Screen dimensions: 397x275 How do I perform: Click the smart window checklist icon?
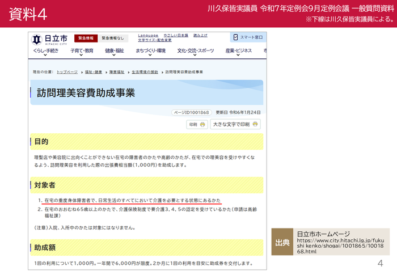pyautogui.click(x=235, y=37)
